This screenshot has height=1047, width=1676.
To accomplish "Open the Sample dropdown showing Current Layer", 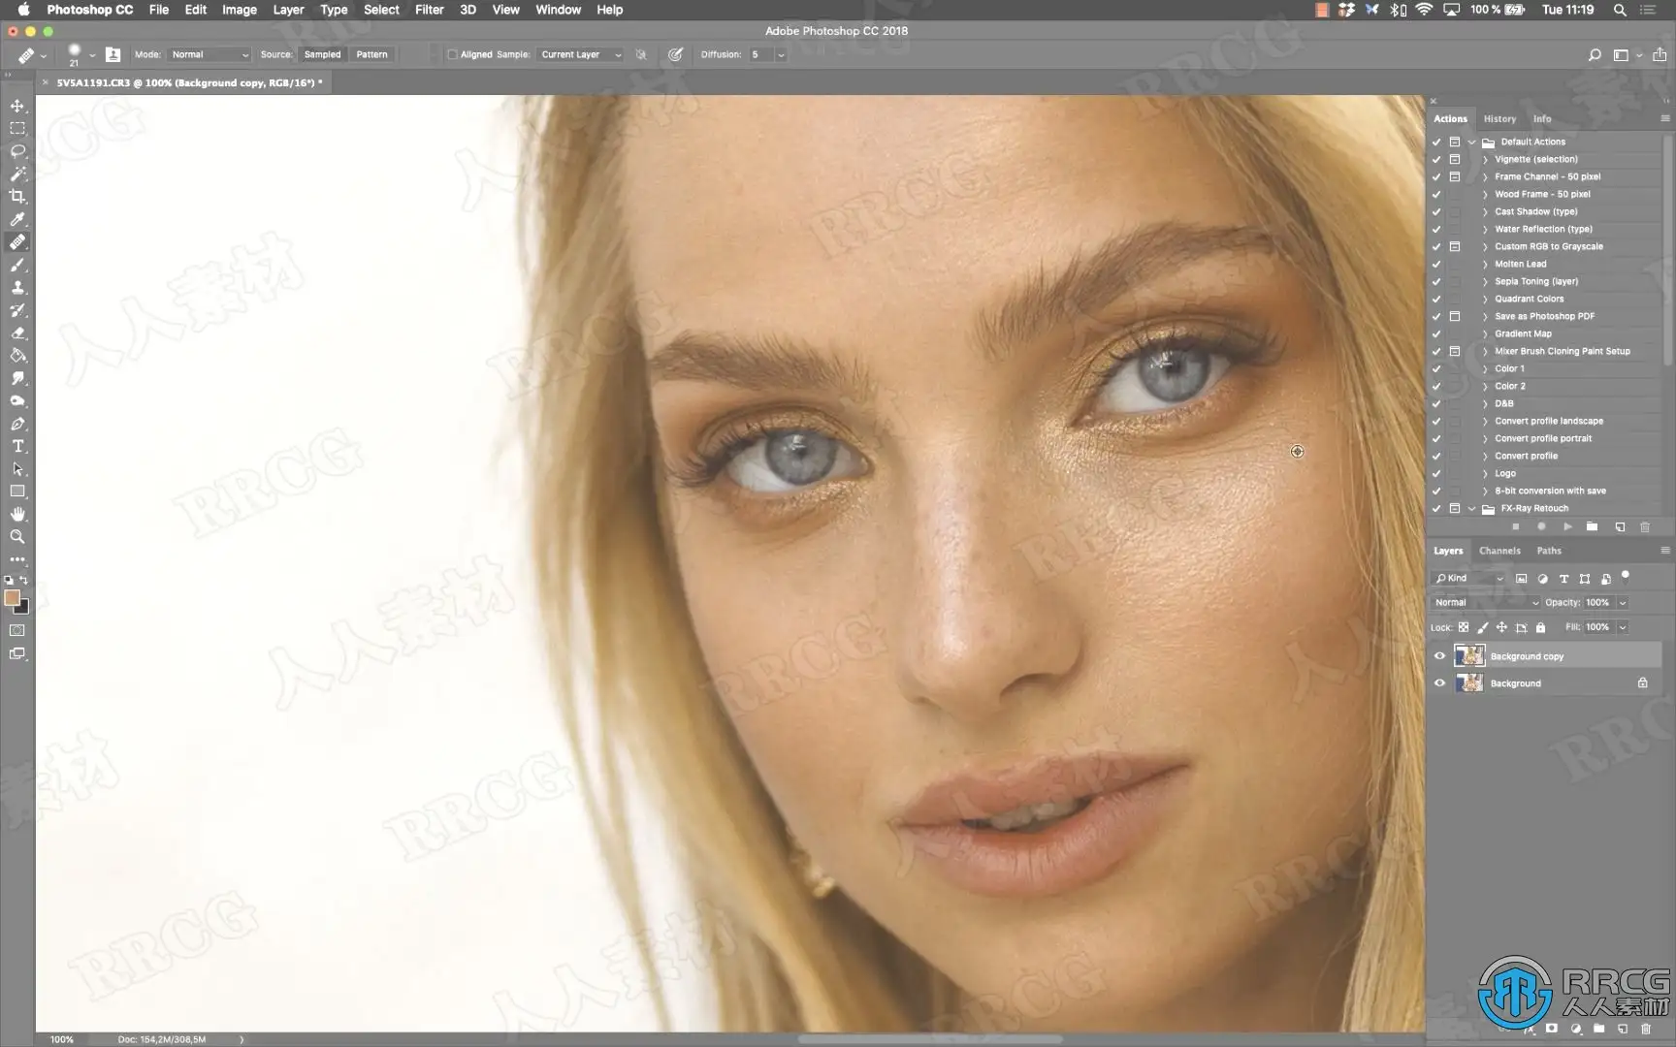I will pyautogui.click(x=580, y=55).
